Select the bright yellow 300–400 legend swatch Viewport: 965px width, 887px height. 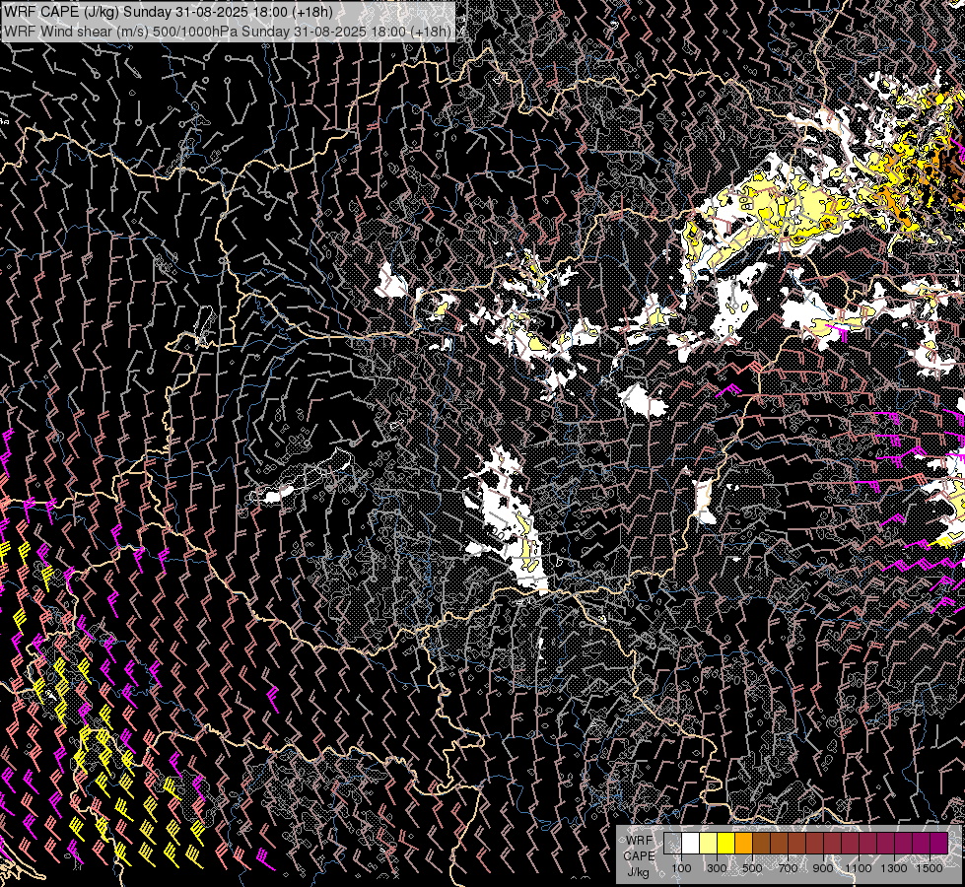[726, 843]
